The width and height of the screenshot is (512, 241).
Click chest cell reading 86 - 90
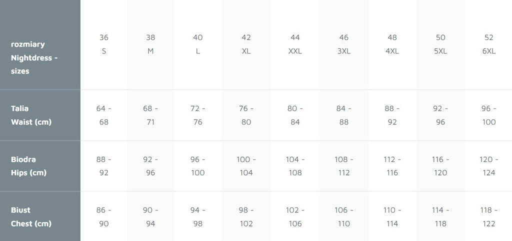point(104,216)
